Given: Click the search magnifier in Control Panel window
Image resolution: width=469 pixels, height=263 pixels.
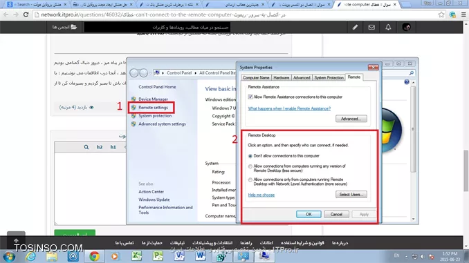Looking at the screenshot, I should 412,73.
